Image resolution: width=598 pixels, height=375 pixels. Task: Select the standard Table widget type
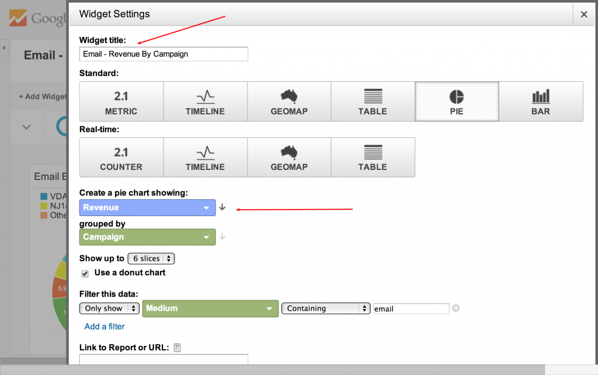373,102
